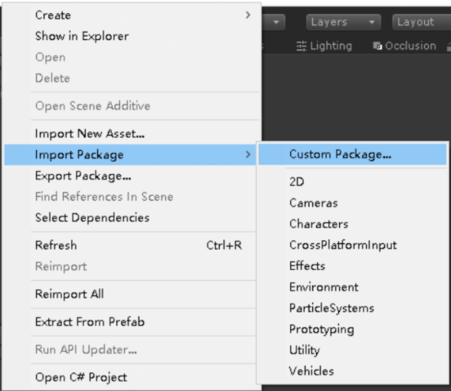Select CrossPlatformInput package

tap(352, 245)
